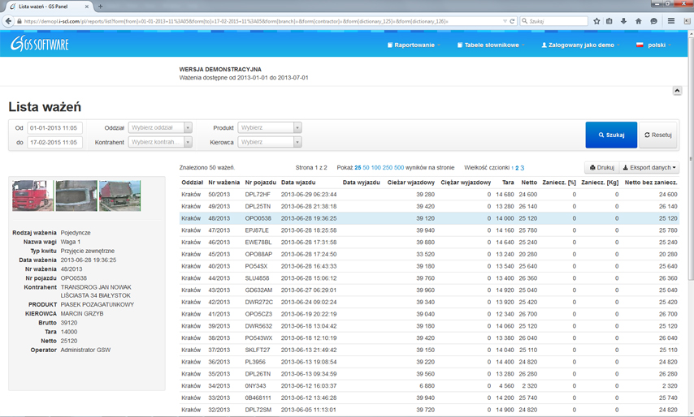The image size is (694, 417).
Task: Open browser downloads arrow icon
Action: pos(623,21)
